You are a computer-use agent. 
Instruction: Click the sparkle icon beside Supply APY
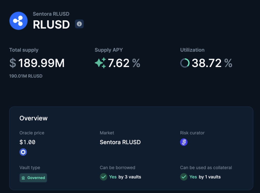pyautogui.click(x=101, y=63)
